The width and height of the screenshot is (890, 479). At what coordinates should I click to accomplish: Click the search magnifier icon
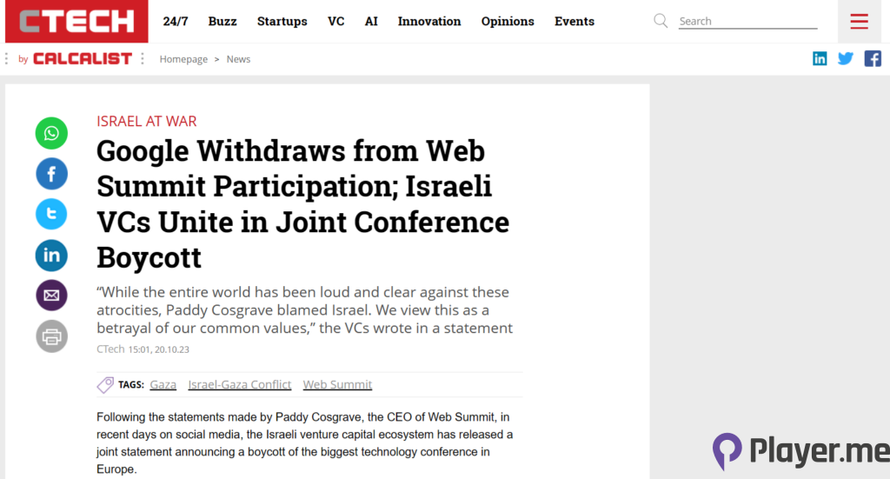[x=661, y=21]
